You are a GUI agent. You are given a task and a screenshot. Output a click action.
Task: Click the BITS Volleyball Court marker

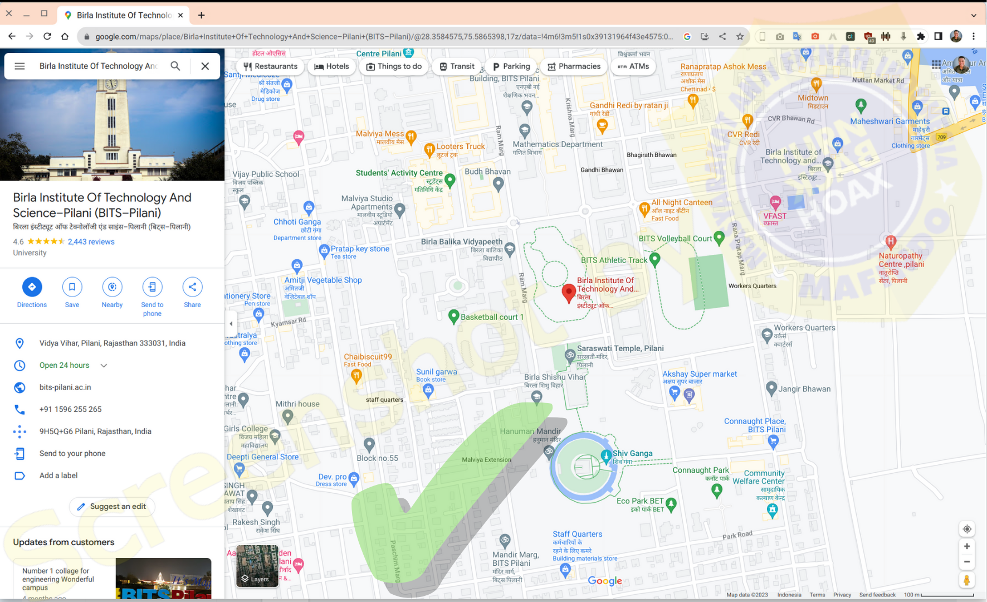pyautogui.click(x=719, y=238)
